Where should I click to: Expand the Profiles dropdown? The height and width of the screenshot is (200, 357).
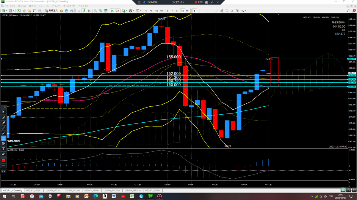pyautogui.click(x=14, y=11)
